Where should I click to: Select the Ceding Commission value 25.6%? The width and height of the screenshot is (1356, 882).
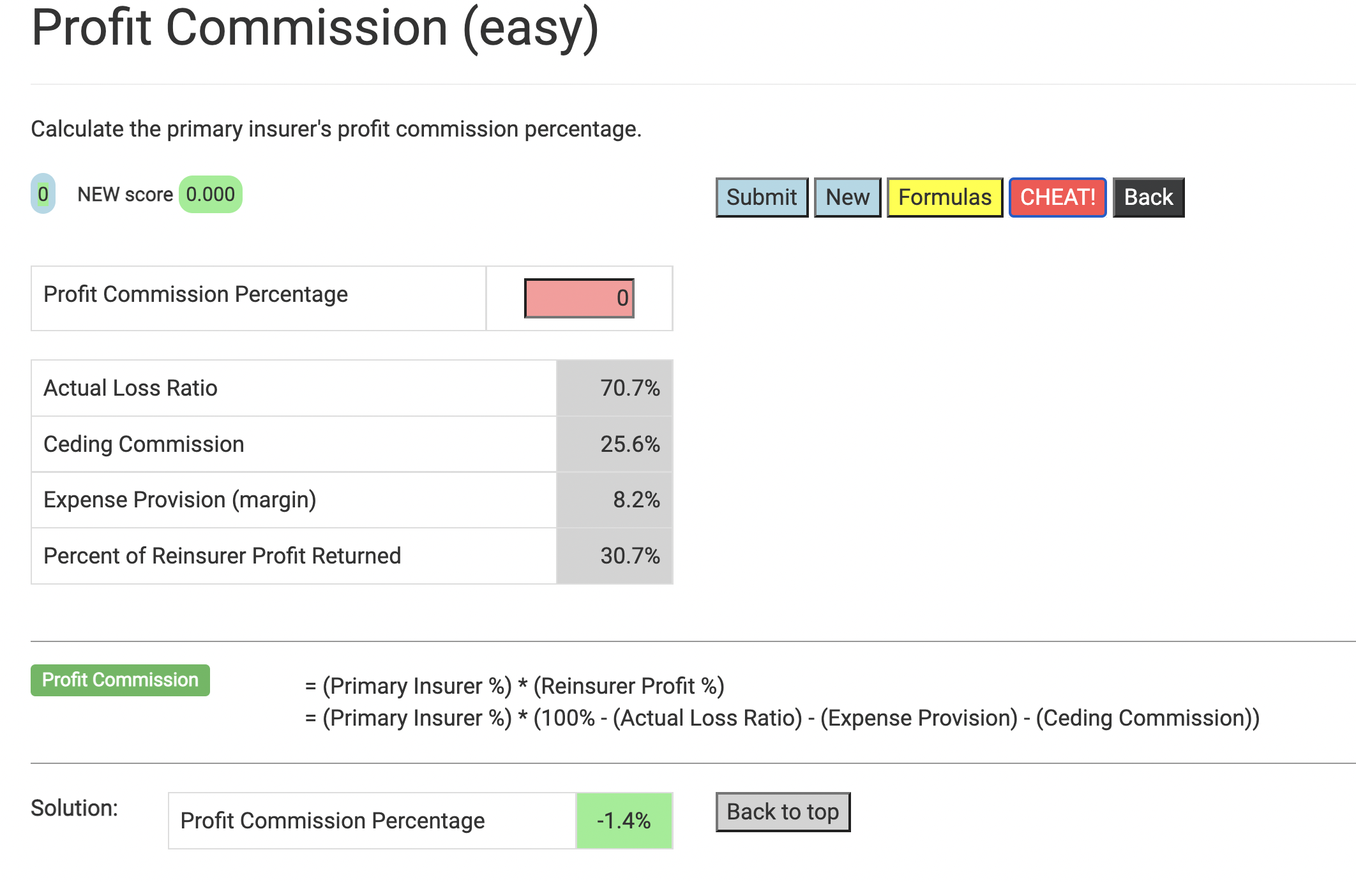coord(629,444)
